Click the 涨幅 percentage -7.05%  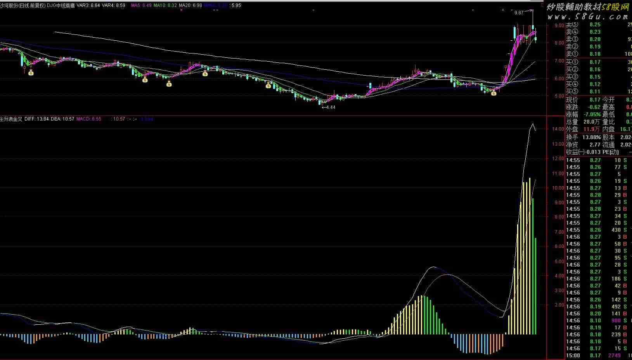click(593, 115)
